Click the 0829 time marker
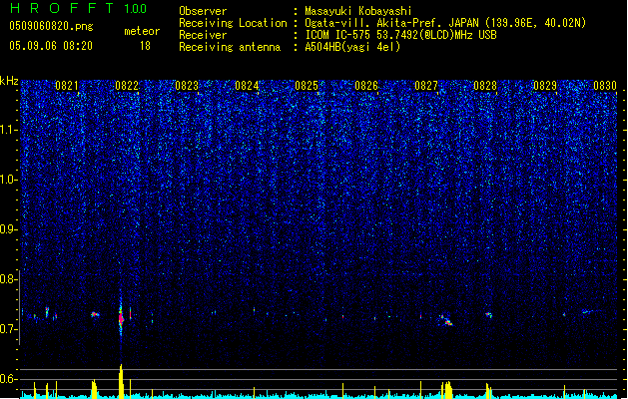The height and width of the screenshot is (399, 628). click(x=545, y=86)
